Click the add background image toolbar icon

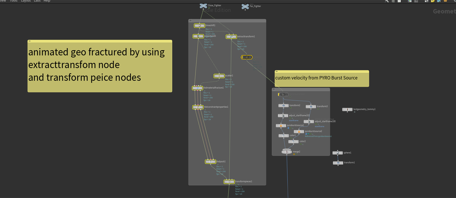pyautogui.click(x=439, y=1)
